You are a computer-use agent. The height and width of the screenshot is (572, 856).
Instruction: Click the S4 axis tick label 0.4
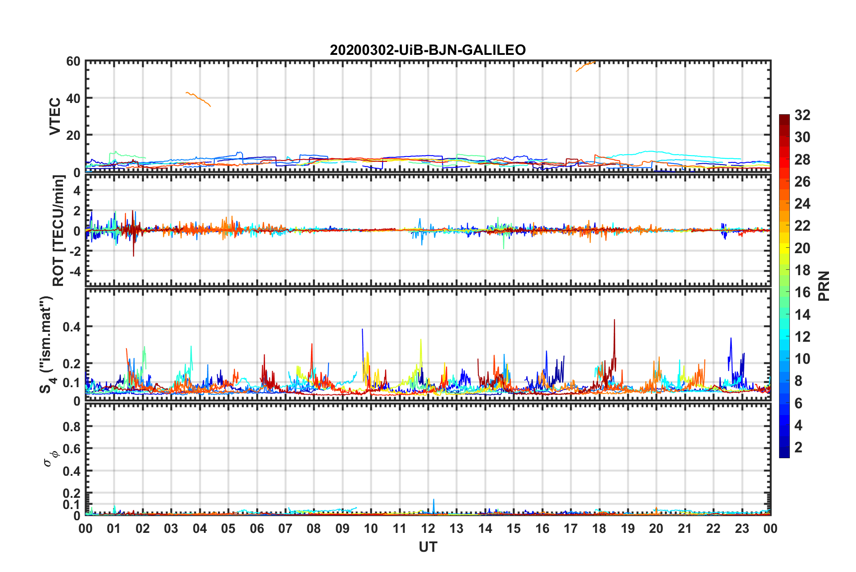[x=72, y=327]
